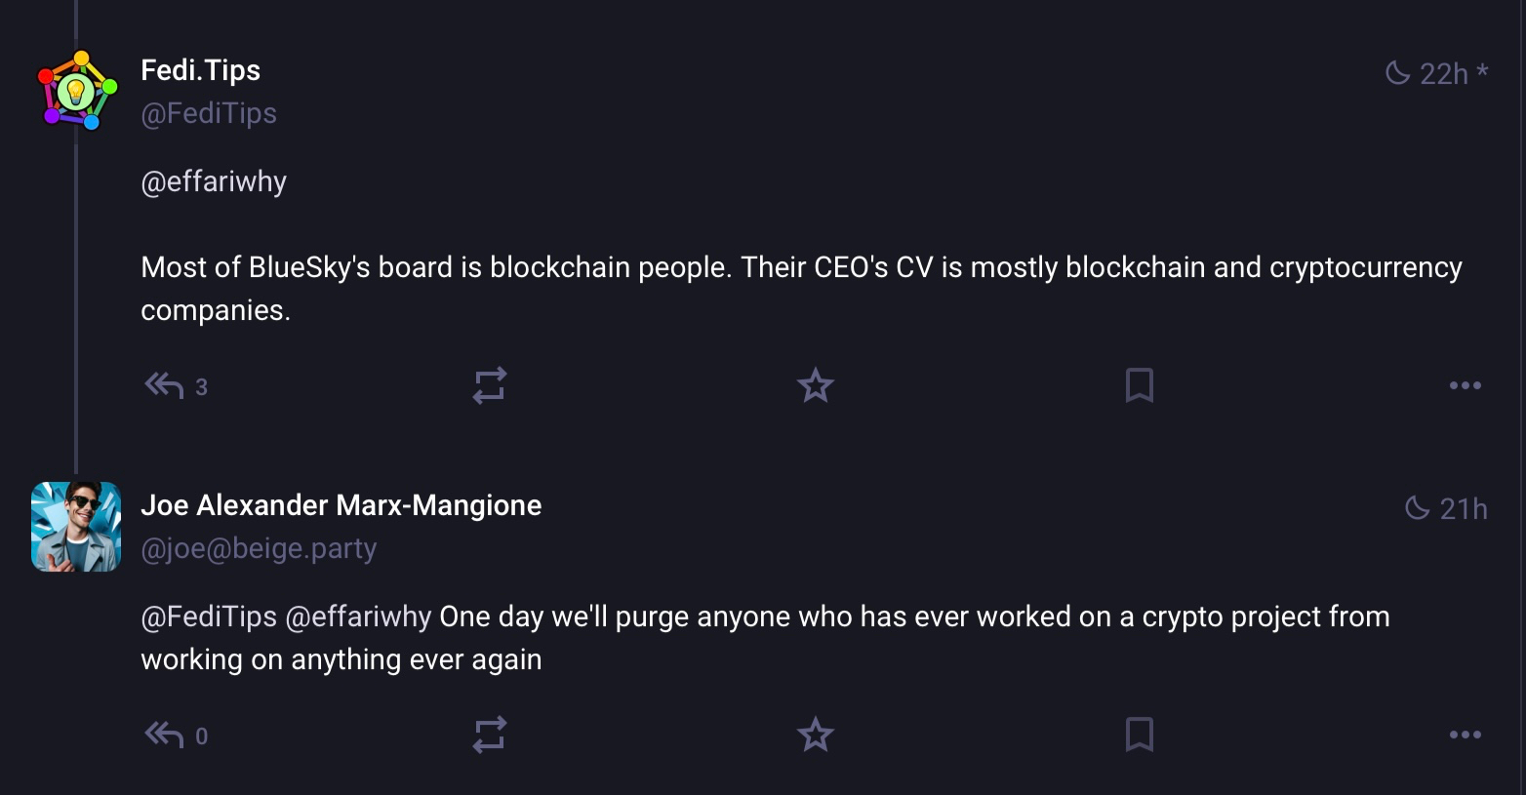Boost Joe Alexander Marx-Mangione's post

point(489,735)
